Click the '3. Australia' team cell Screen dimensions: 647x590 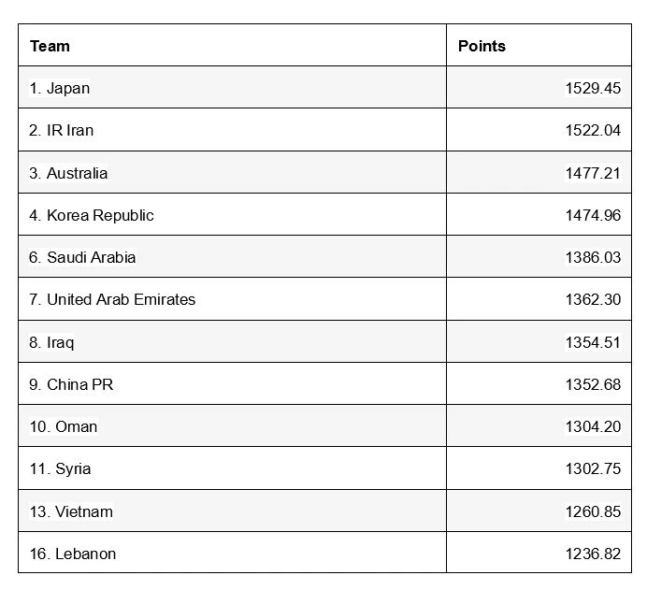pos(68,173)
